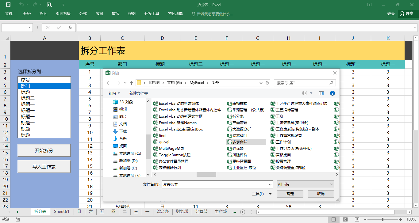Click the refresh icon next to address path
This screenshot has width=419, height=223.
click(267, 83)
